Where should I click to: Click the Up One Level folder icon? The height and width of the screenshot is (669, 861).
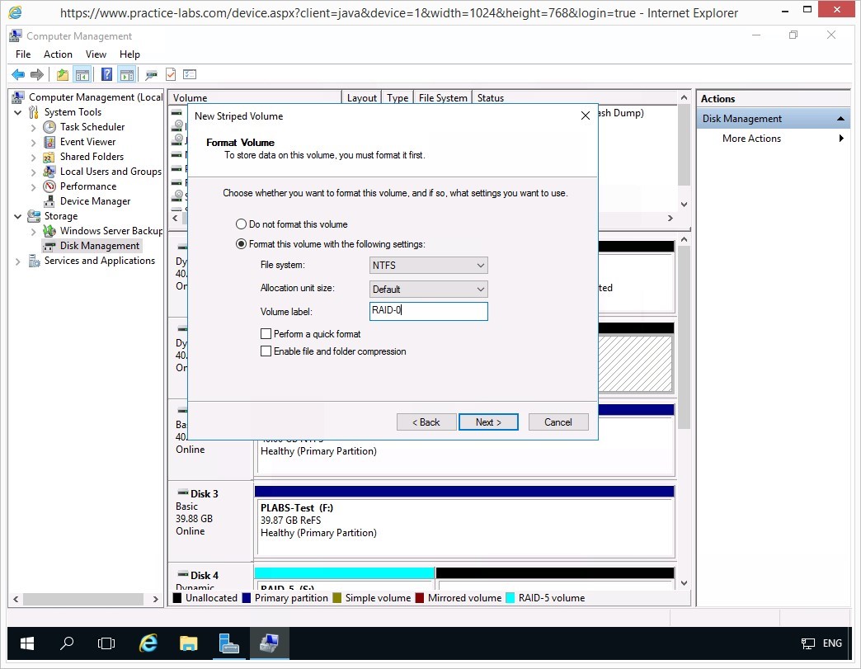63,74
